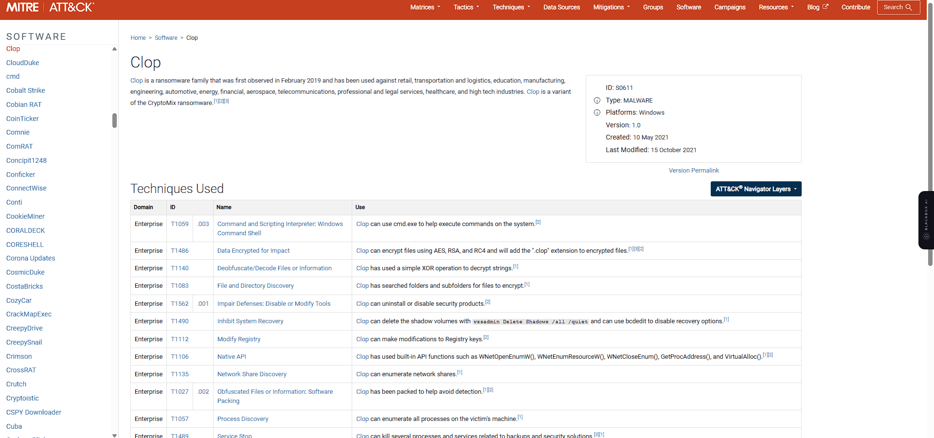The height and width of the screenshot is (438, 934).
Task: Select Cobalt Strike in the sidebar
Action: (x=26, y=90)
